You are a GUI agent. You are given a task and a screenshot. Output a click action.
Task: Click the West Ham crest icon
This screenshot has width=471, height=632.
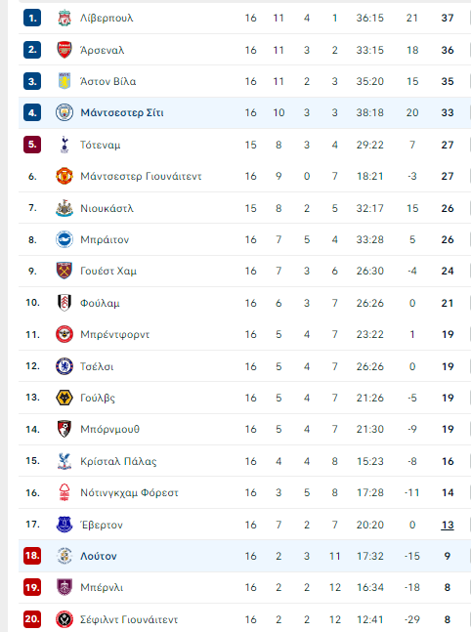coord(64,271)
